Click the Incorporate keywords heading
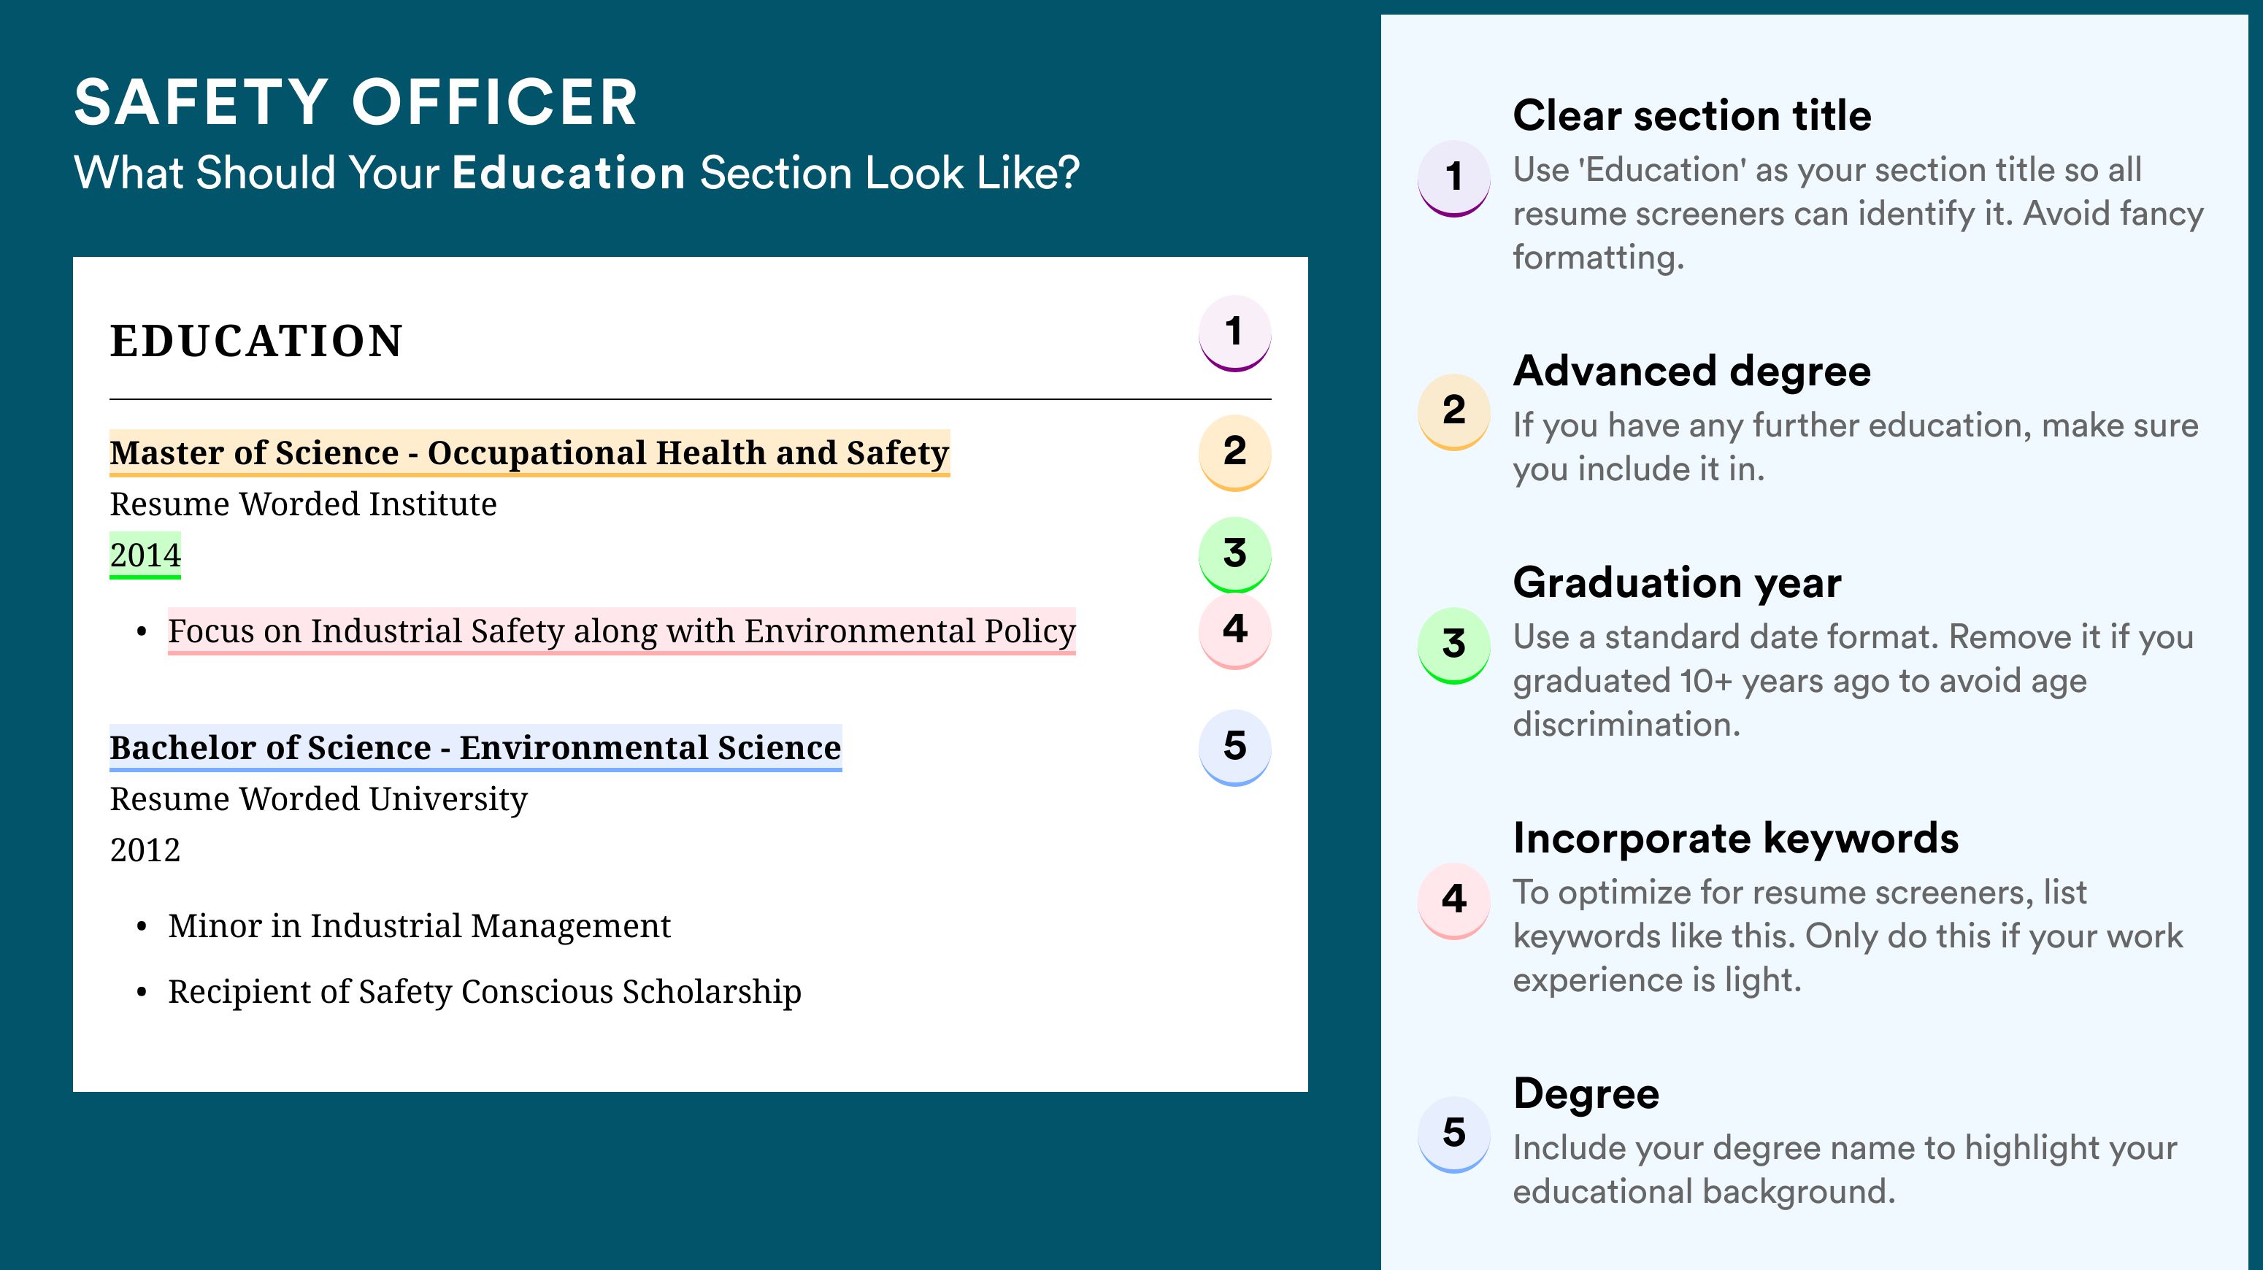The width and height of the screenshot is (2263, 1270). click(1736, 838)
